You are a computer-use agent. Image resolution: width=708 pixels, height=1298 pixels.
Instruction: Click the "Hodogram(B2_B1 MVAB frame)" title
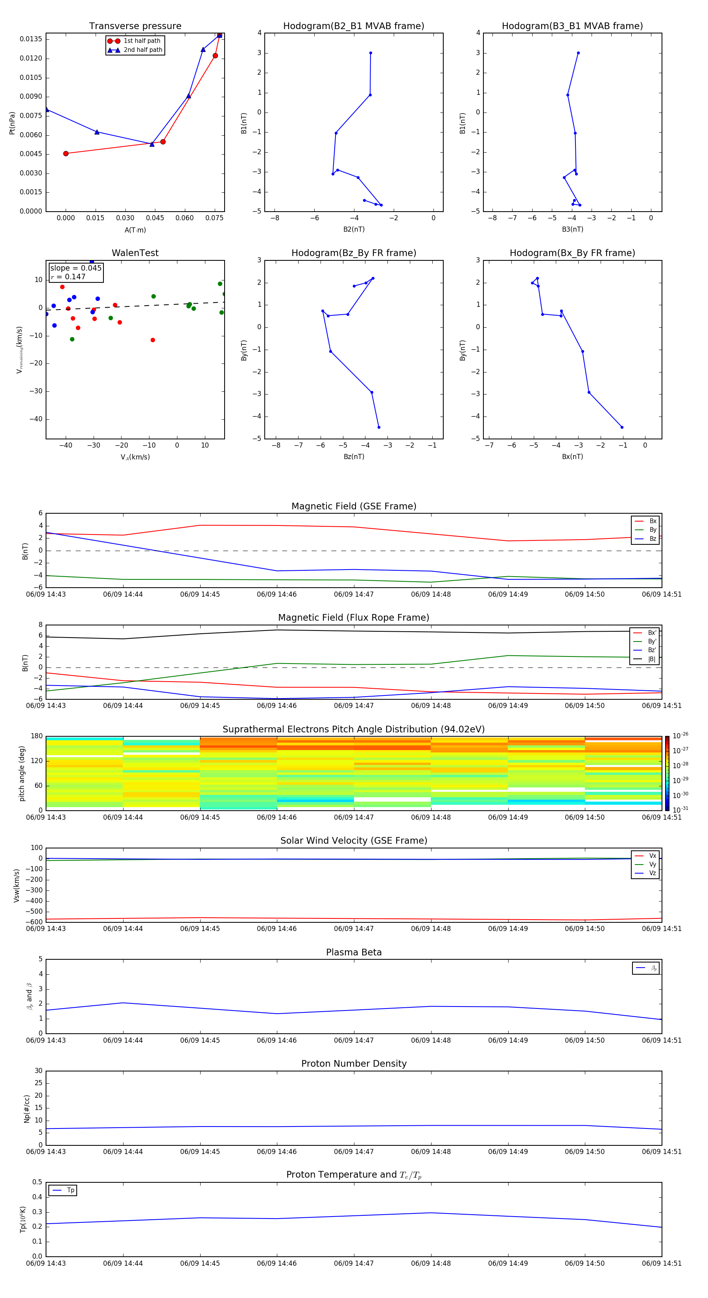coord(354,26)
